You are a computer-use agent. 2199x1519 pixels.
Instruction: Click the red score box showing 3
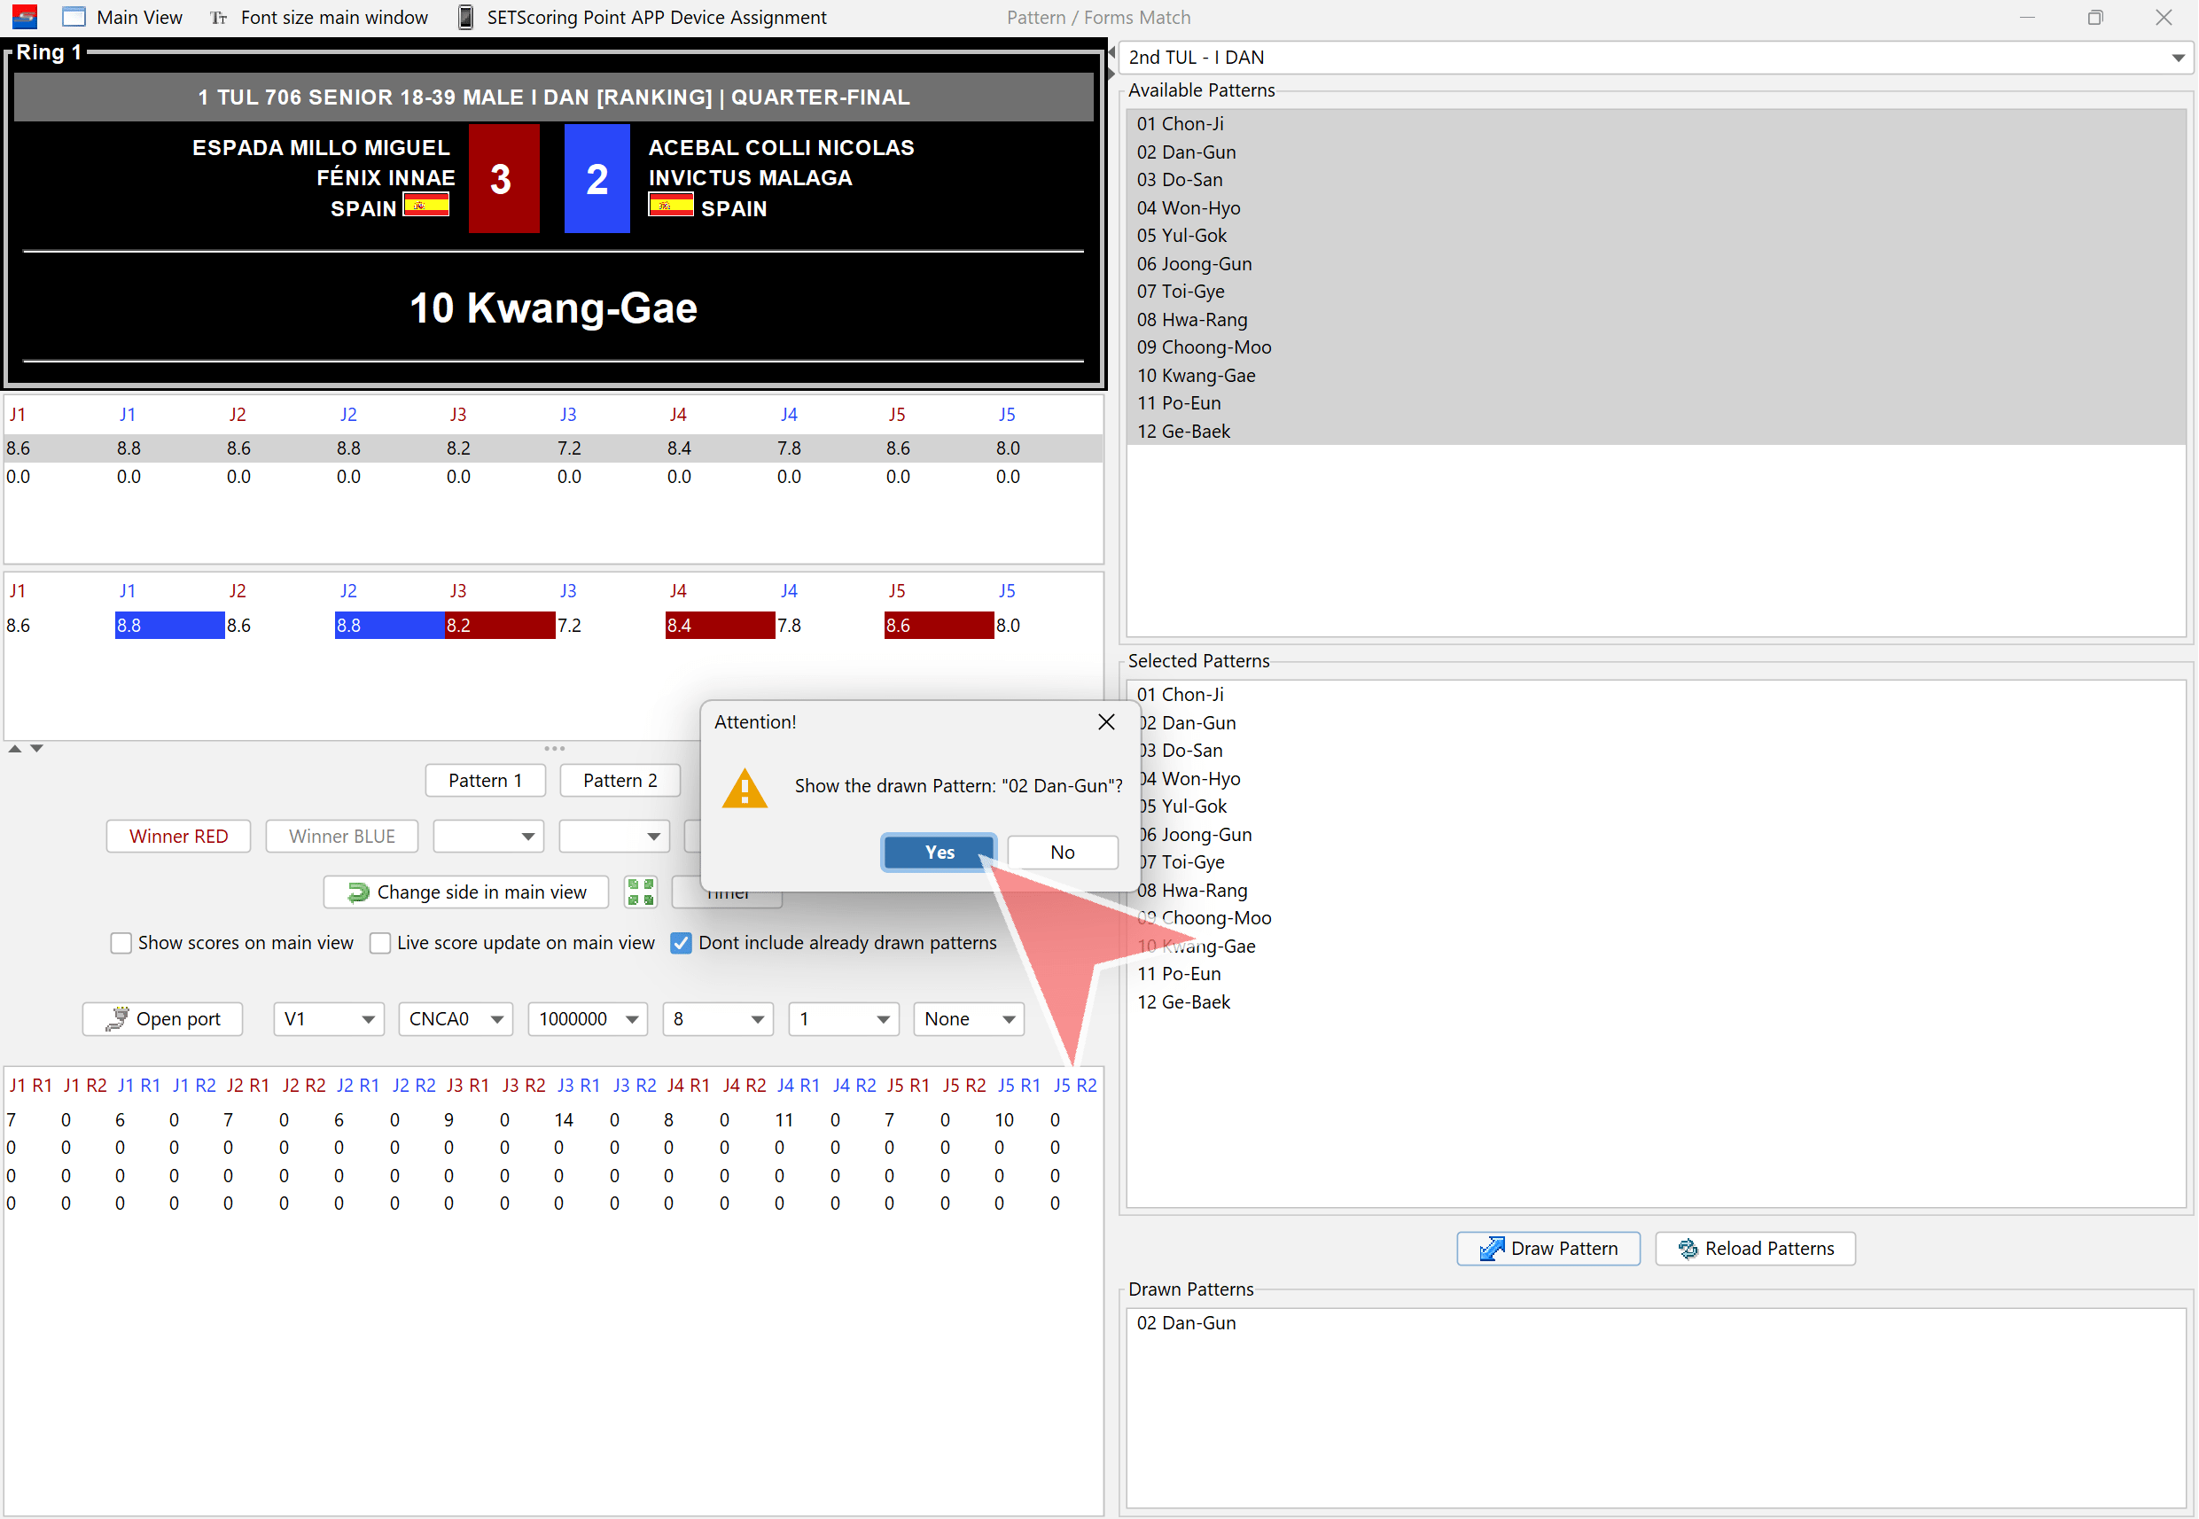tap(503, 178)
